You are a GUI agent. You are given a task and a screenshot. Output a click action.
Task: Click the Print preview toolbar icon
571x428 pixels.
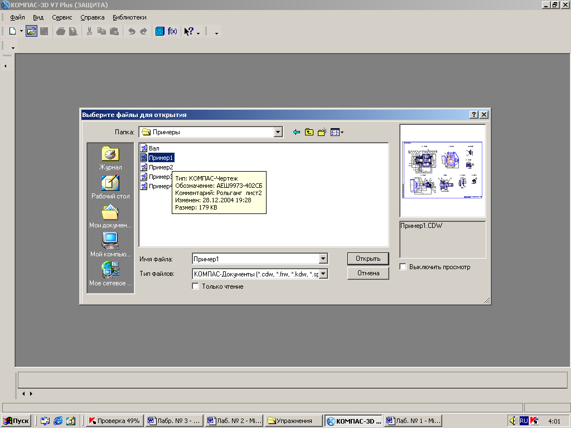(73, 31)
